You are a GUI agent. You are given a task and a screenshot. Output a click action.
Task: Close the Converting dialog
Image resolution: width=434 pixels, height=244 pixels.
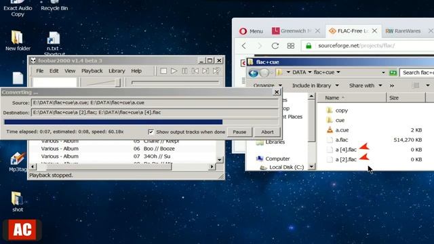coord(277,92)
